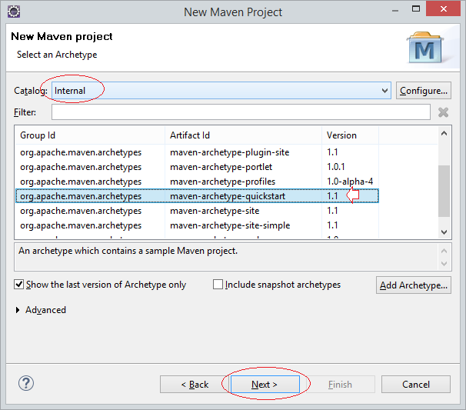Screen dimensions: 466x410
Task: Proceed with the Next button
Action: (265, 384)
